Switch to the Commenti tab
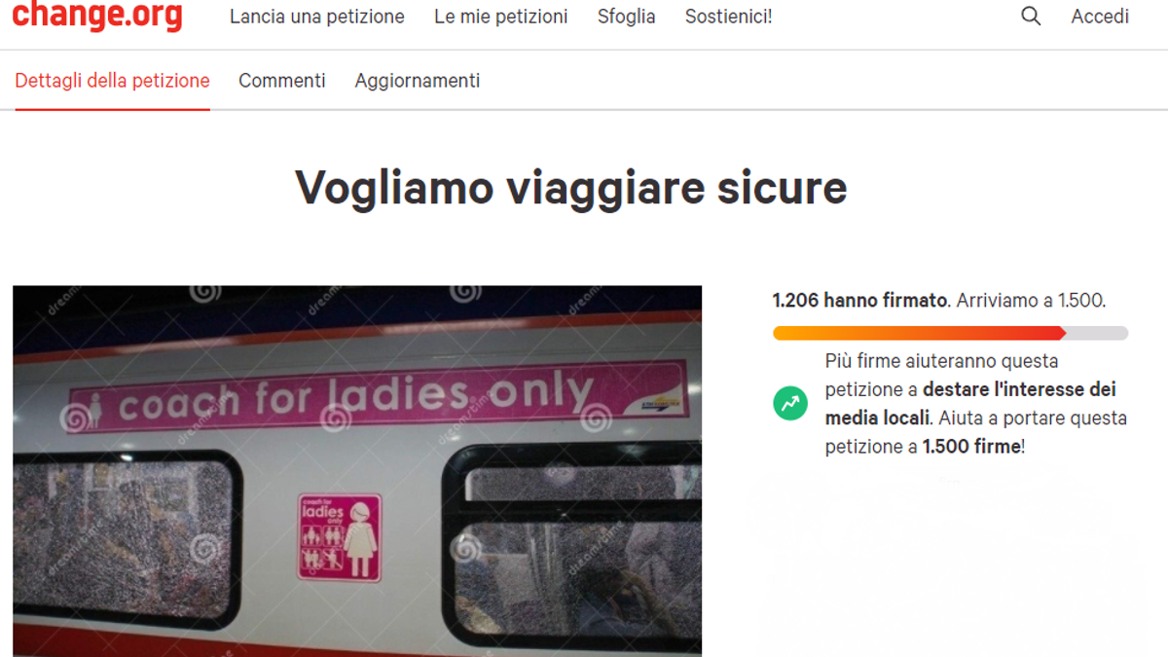 tap(282, 81)
